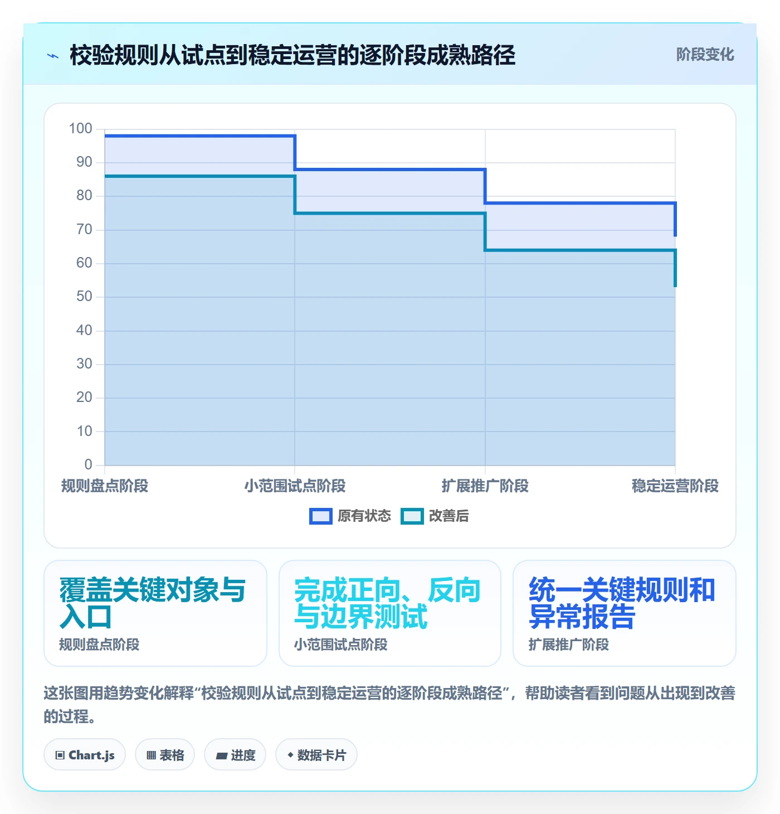Open the 统一关键规则和异常报告 card
This screenshot has height=814, width=780.
[x=625, y=613]
